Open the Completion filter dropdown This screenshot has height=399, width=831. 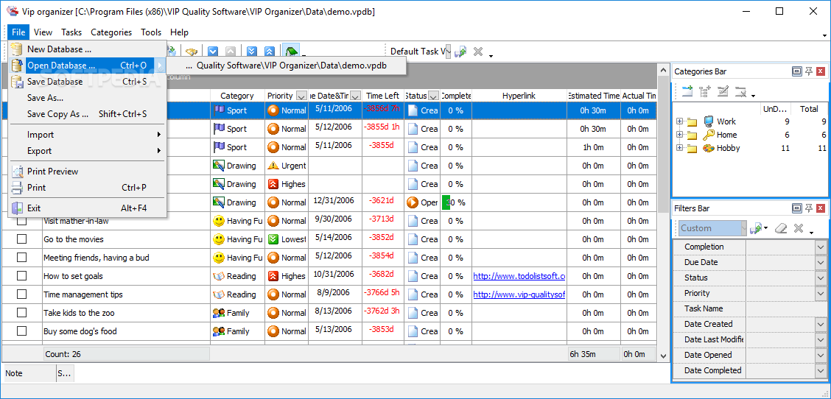coord(820,247)
